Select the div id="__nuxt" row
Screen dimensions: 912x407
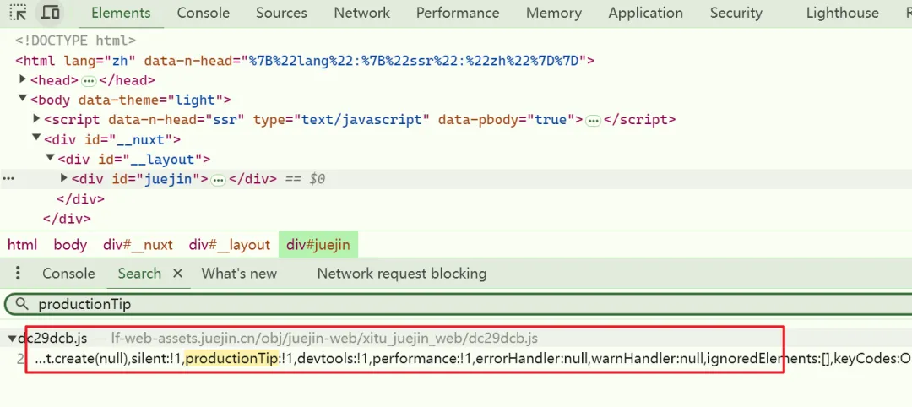pyautogui.click(x=112, y=139)
